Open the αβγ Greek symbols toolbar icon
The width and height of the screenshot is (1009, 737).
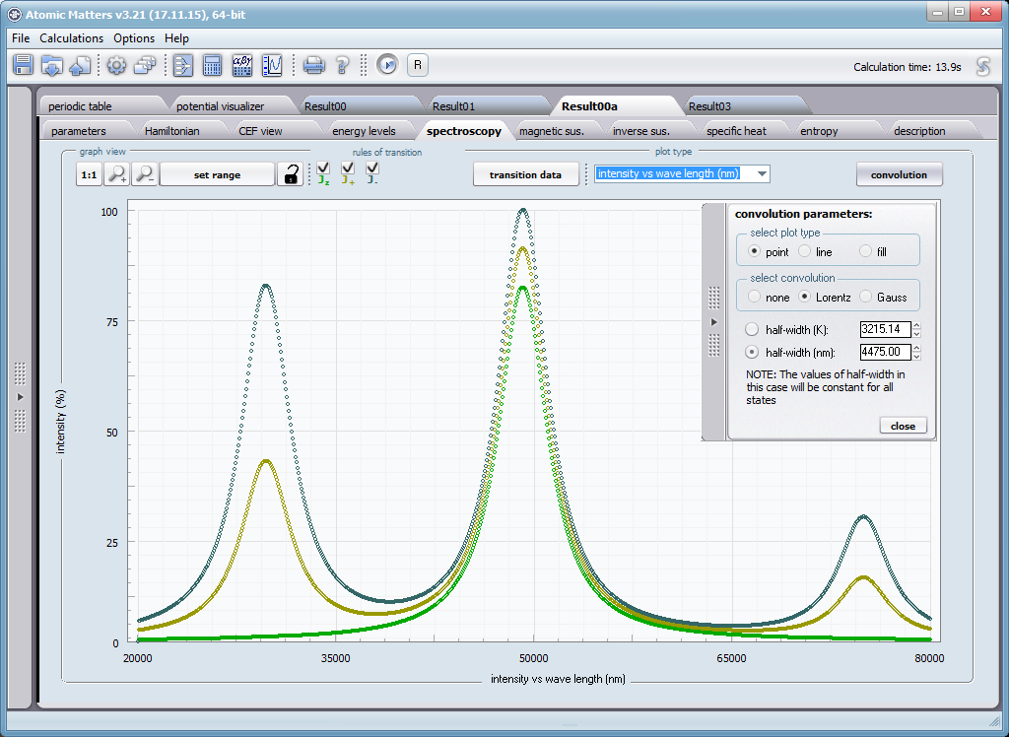[242, 65]
